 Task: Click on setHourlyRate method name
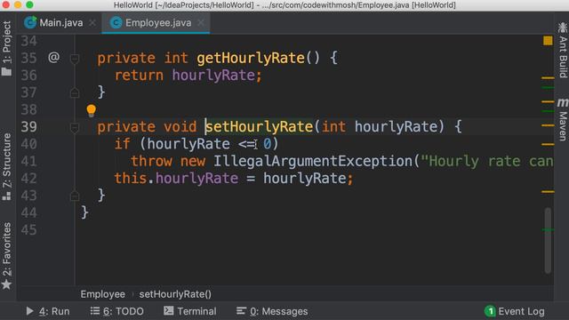coord(259,126)
